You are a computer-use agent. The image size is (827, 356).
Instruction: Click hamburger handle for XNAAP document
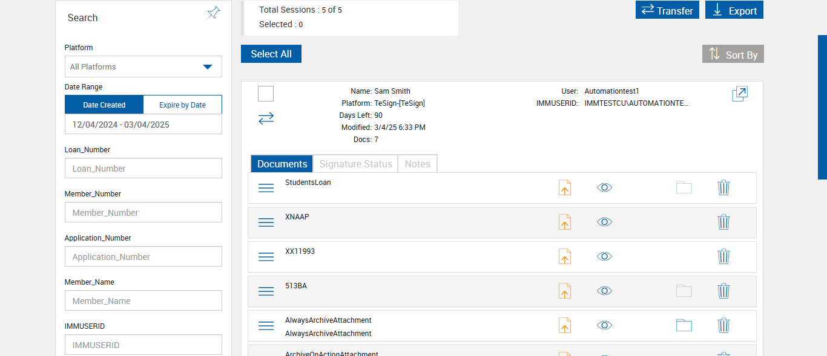(x=266, y=222)
